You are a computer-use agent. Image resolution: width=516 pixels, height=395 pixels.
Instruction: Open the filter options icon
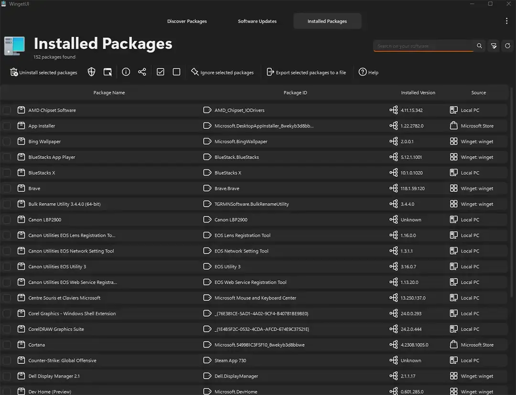(x=494, y=46)
